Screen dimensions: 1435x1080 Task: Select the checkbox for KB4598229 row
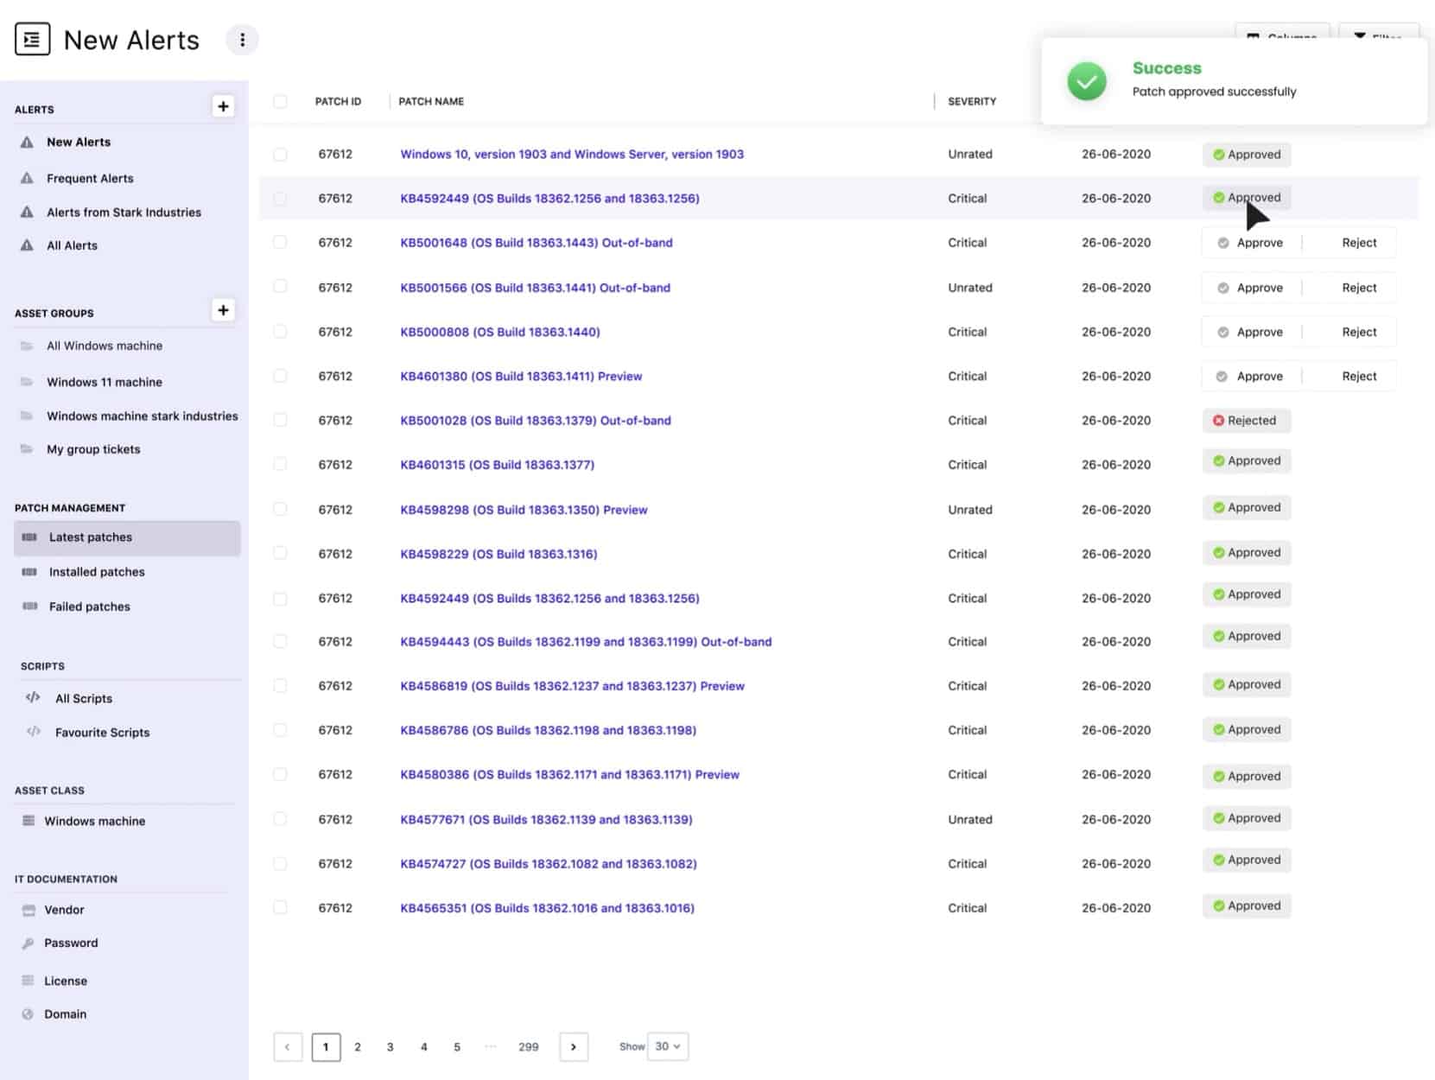point(280,554)
